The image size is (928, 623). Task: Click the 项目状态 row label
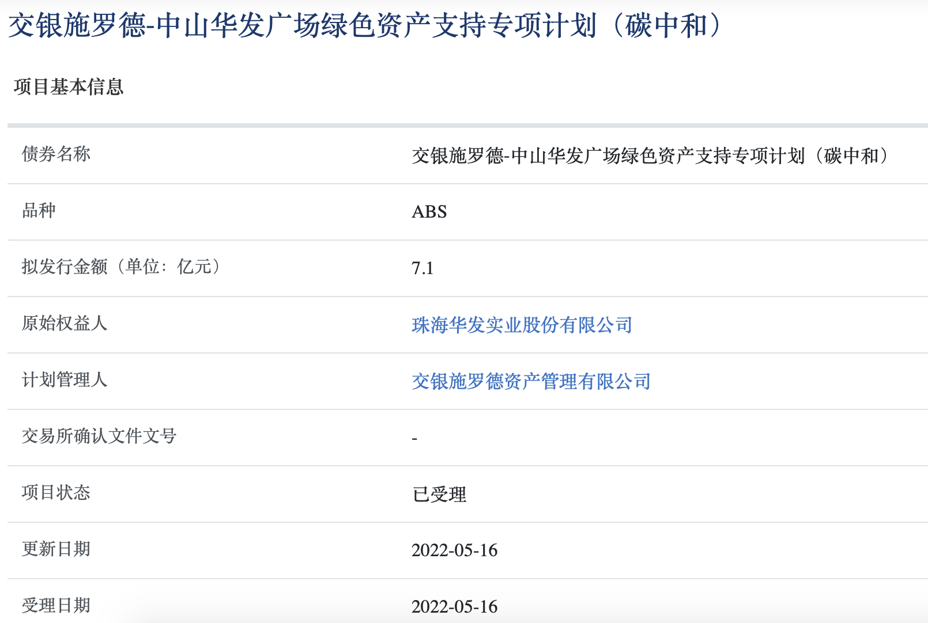(x=58, y=493)
